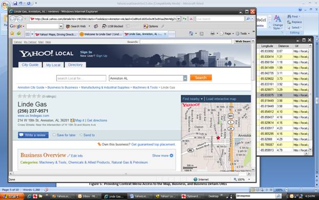Click the Write a review button
This screenshot has width=319, height=200.
pyautogui.click(x=33, y=135)
